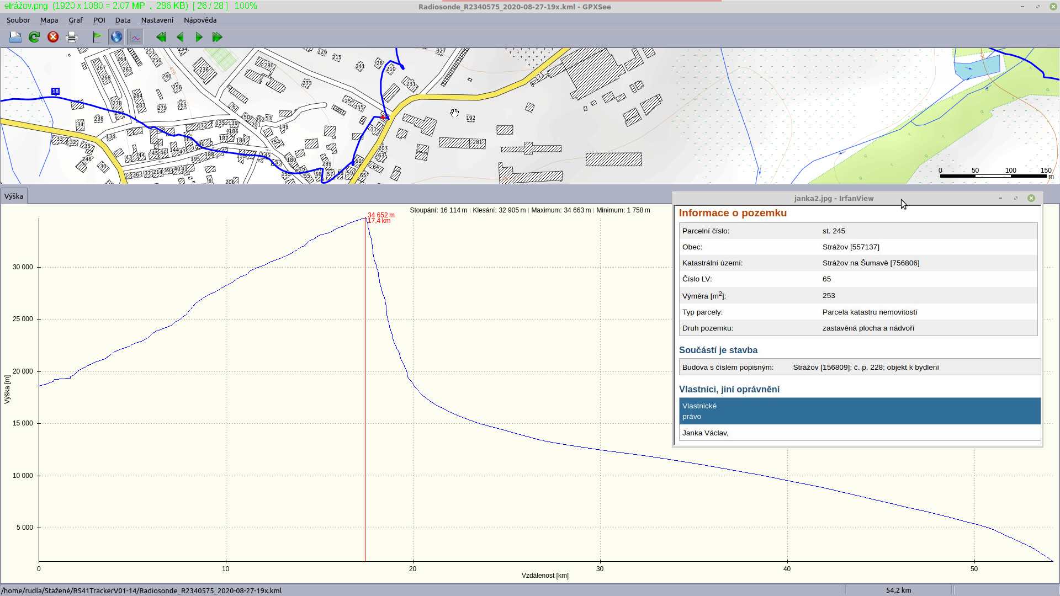Toggle Show graphs chart icon
Screen dimensions: 1060x596
135,37
